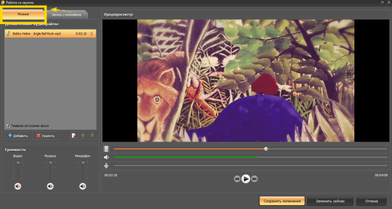Click the Сохранить изменения button
Viewport: 392px width, 209px height.
point(282,201)
